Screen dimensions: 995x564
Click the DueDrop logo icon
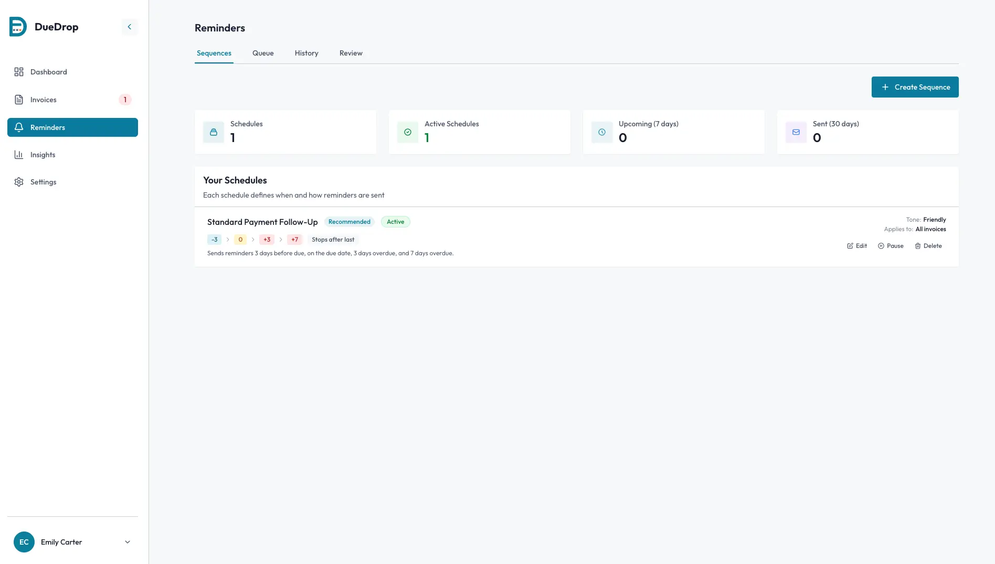(x=18, y=27)
